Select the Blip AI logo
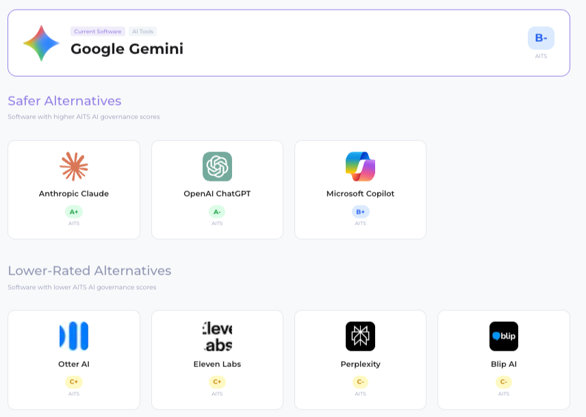Viewport: 586px width, 417px height. (504, 336)
